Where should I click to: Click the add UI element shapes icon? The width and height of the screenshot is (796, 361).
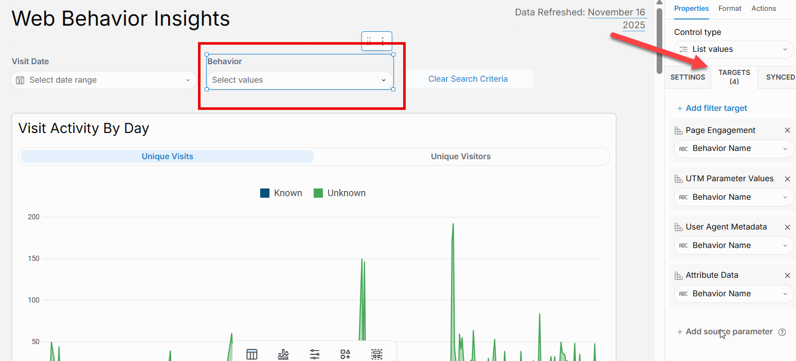click(x=346, y=354)
